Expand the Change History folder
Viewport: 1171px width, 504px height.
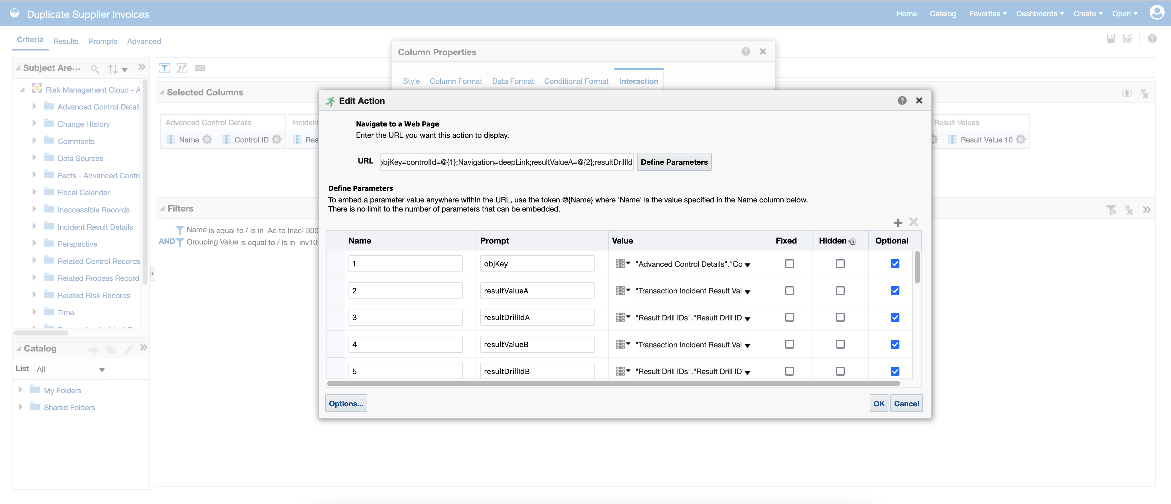[35, 124]
